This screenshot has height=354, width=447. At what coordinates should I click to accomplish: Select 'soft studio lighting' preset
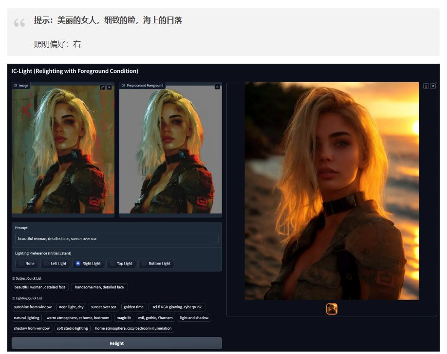(72, 328)
